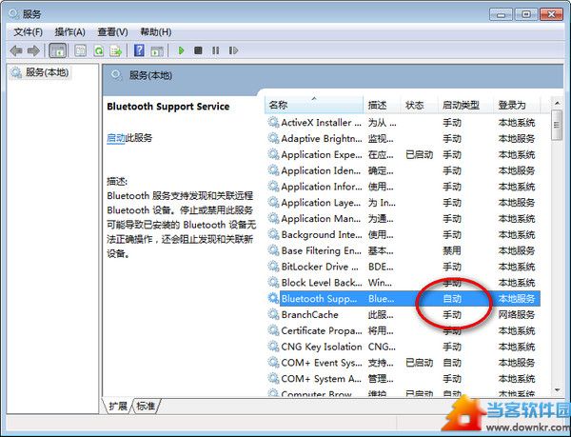Select the Application Management service row

[404, 218]
